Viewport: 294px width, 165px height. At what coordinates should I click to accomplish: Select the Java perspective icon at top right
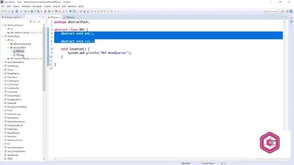coord(291,11)
